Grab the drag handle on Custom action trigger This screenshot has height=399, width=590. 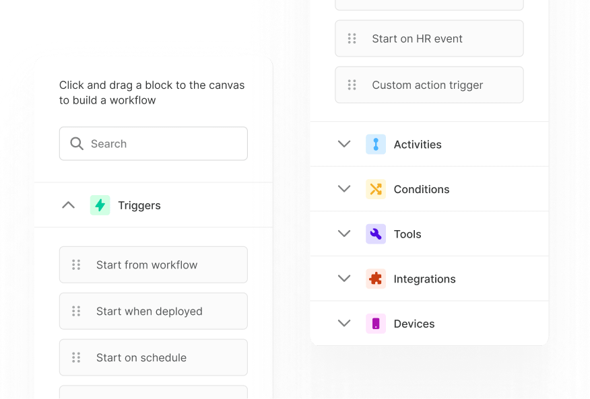[352, 85]
